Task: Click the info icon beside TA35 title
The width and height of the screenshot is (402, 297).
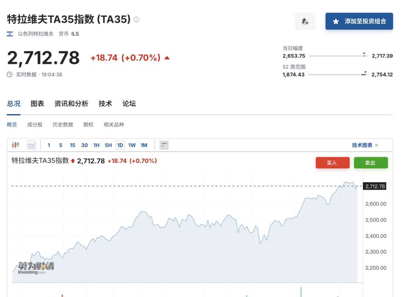Action: click(x=137, y=20)
